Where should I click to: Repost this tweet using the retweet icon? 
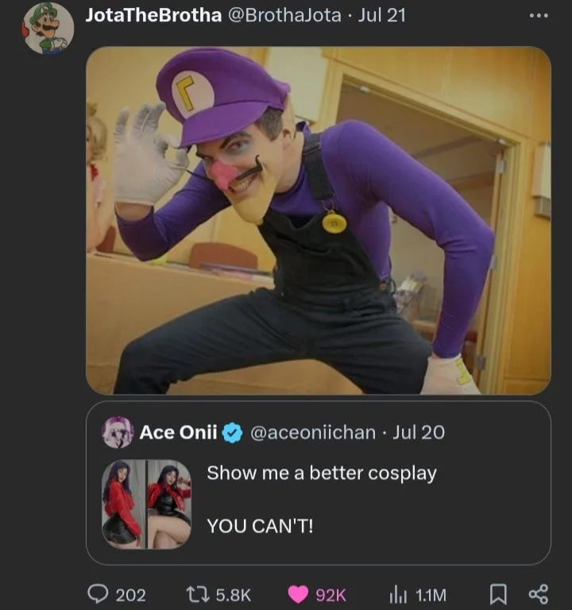click(195, 594)
